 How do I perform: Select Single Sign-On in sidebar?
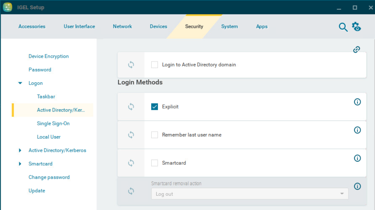(53, 124)
